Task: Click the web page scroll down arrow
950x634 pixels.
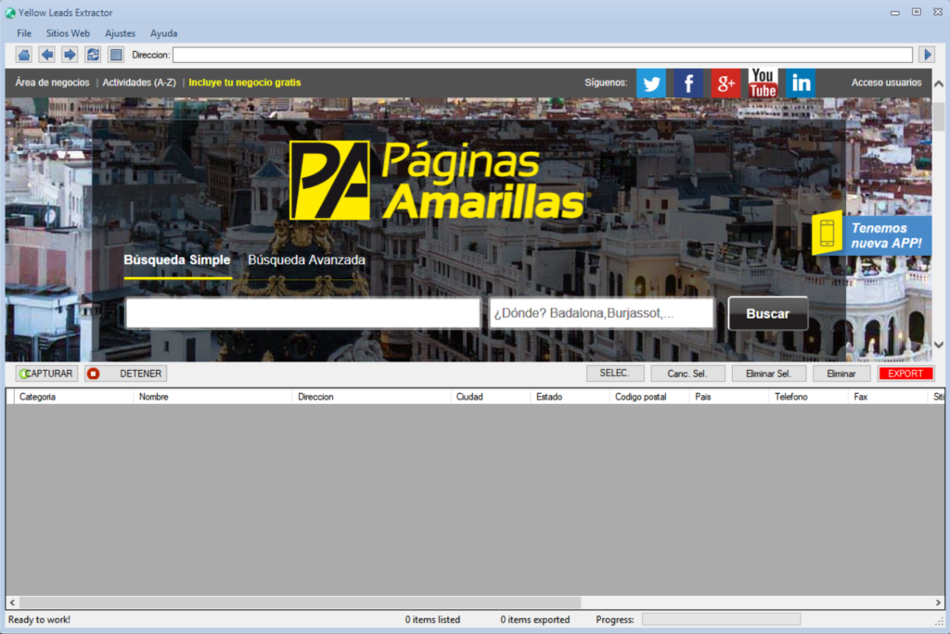Action: click(939, 345)
